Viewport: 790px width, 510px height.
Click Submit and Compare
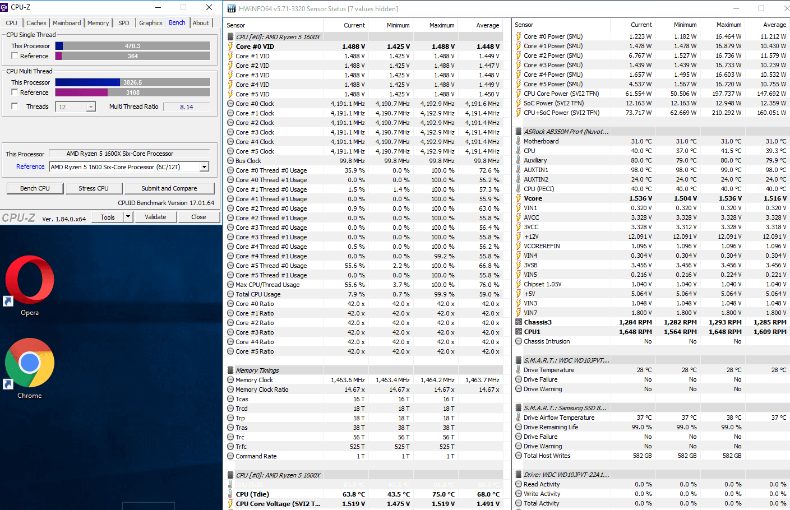tap(169, 188)
